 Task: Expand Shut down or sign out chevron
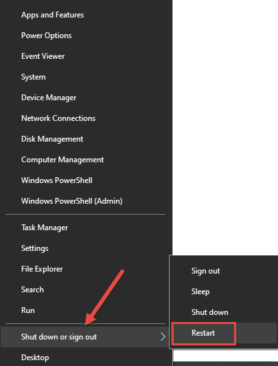click(163, 337)
